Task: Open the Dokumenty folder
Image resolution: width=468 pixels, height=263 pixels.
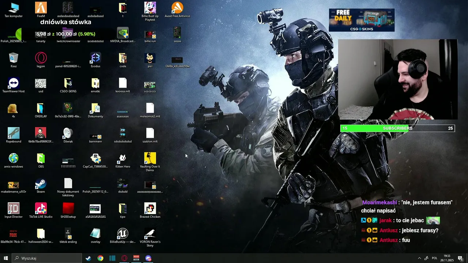Action: click(95, 110)
